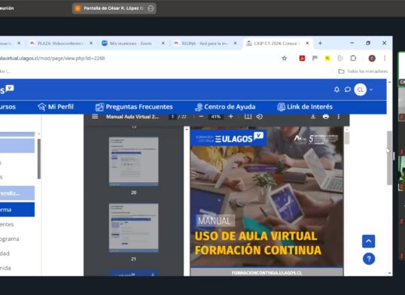Click the PDF document vertical scrollbar
Viewport: 405px width, 295px height.
click(x=347, y=138)
